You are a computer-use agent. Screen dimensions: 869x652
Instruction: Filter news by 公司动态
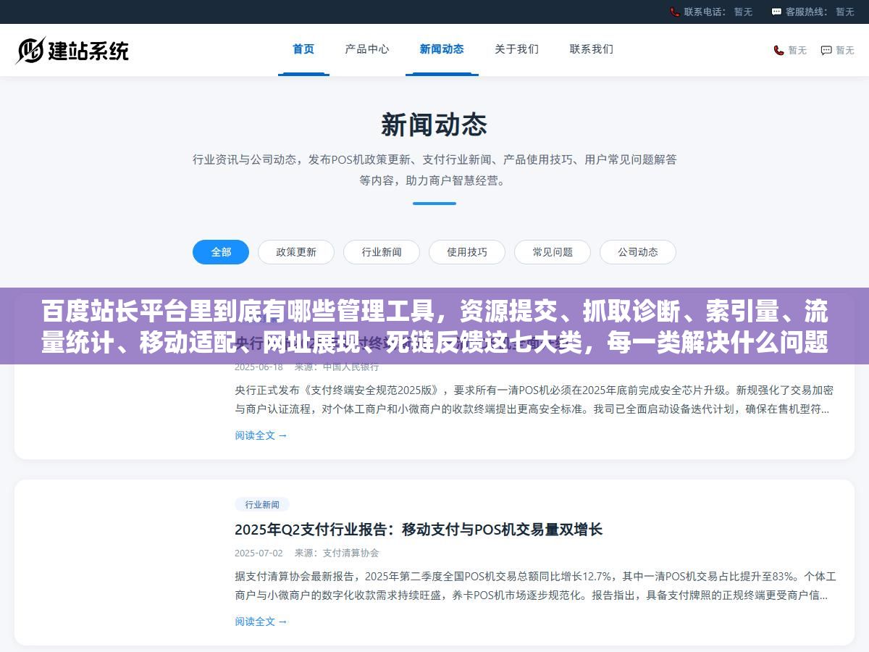click(638, 252)
